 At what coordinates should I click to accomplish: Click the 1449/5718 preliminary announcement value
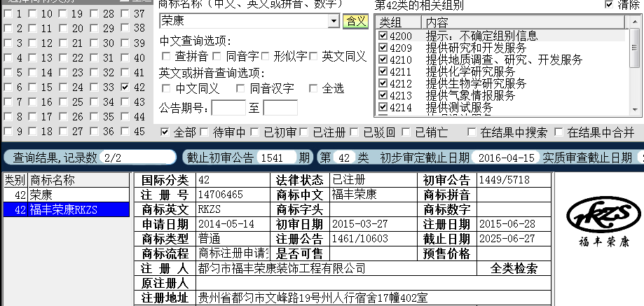click(x=505, y=180)
